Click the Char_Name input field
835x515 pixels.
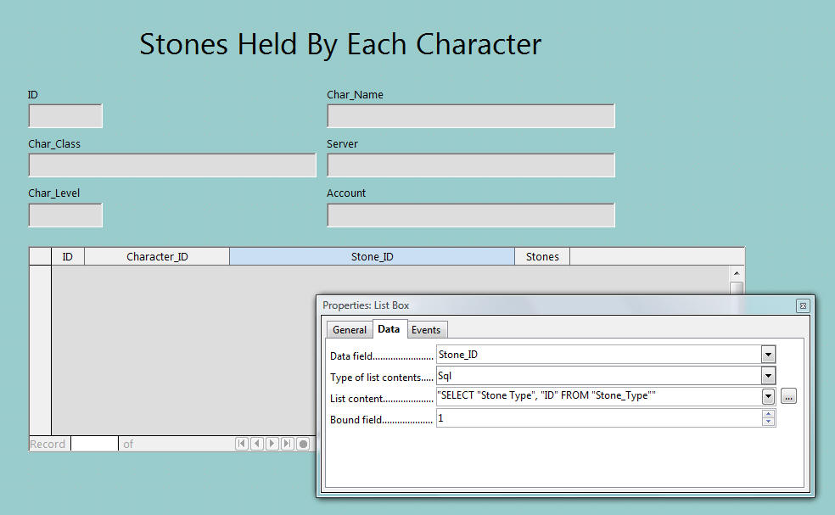click(x=470, y=116)
